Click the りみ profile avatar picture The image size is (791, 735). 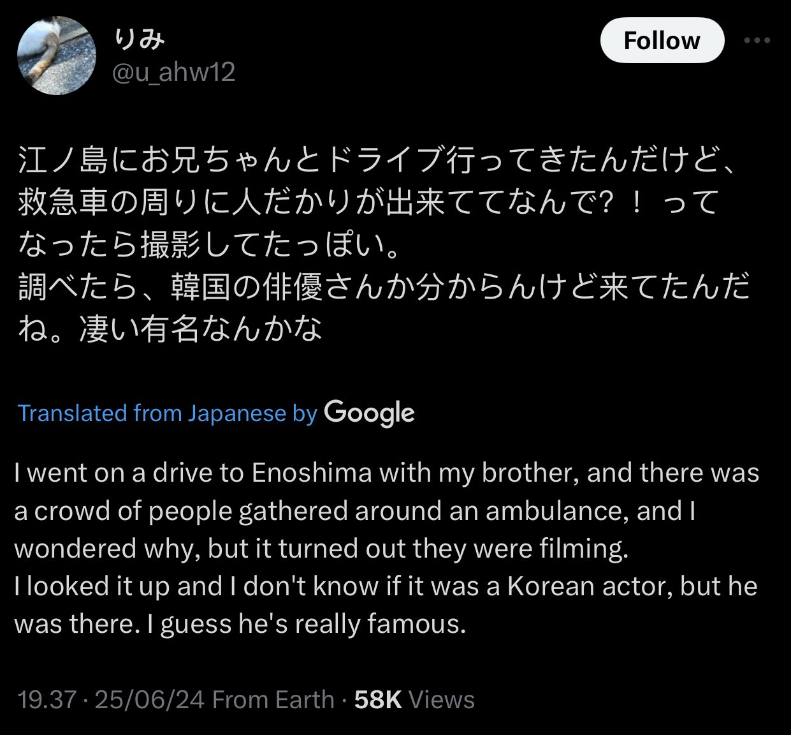coord(57,56)
